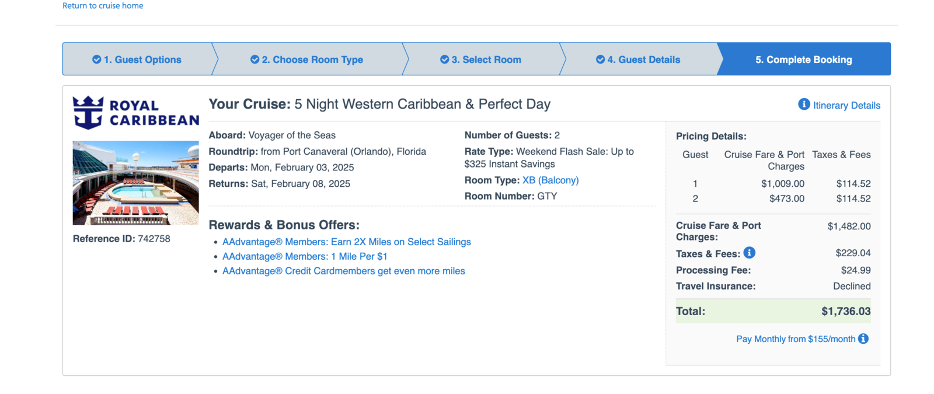
Task: Click Cruise Fare & Port Charges $1,482.00 total
Action: point(849,226)
